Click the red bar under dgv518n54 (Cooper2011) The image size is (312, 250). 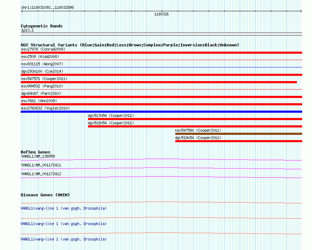pyautogui.click(x=195, y=126)
